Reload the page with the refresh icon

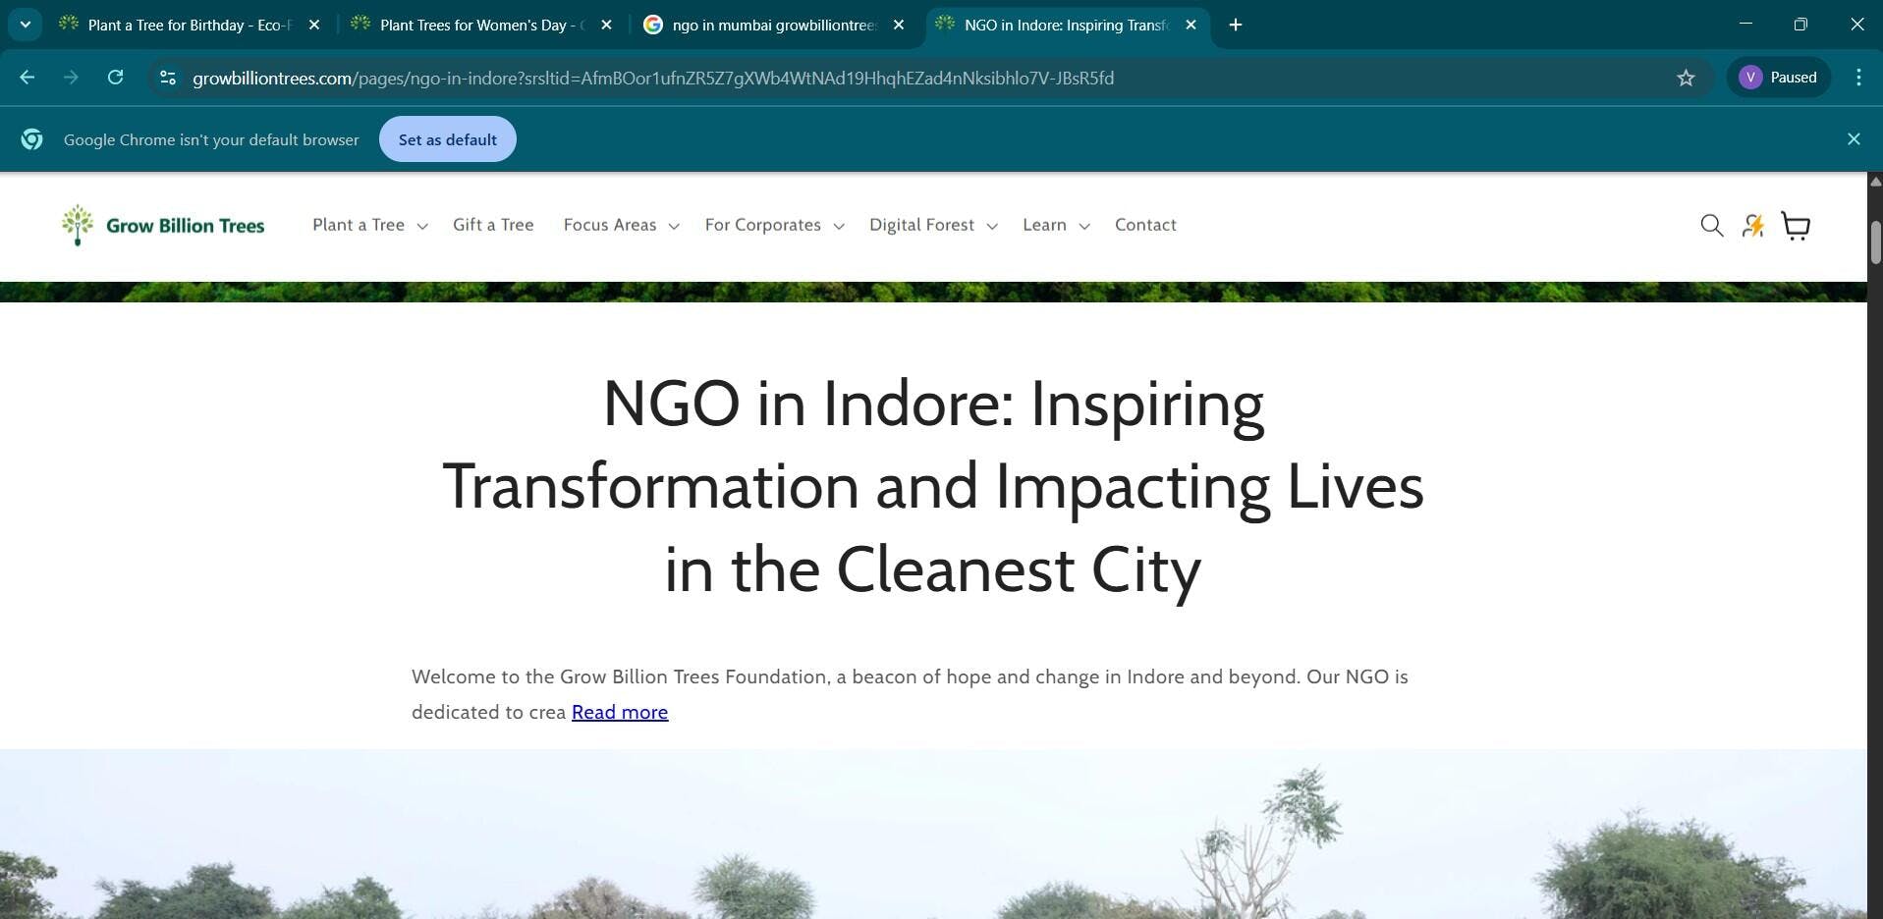(x=115, y=78)
